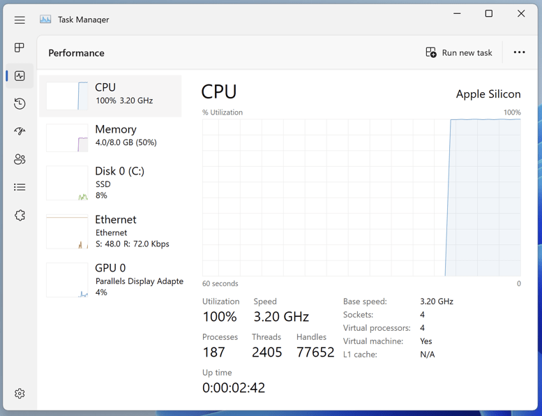Open the Details page icon
Viewport: 542px width, 416px height.
click(x=20, y=187)
